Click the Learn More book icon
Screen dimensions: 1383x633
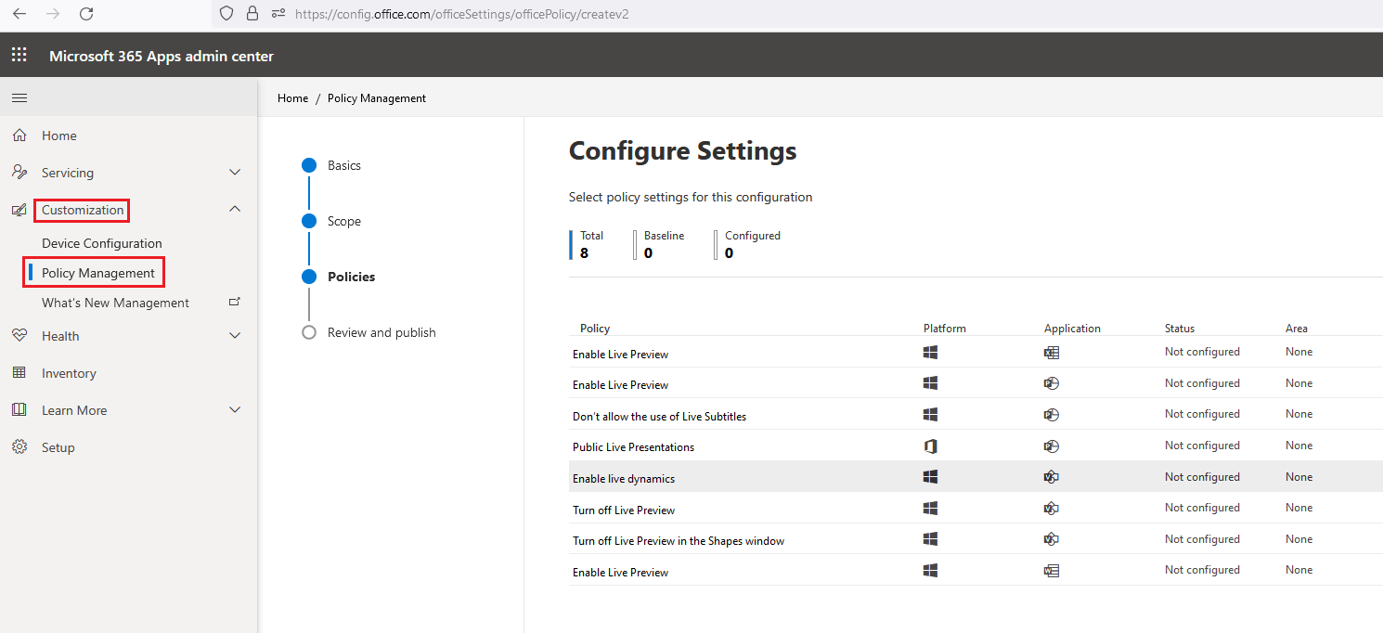click(x=19, y=410)
